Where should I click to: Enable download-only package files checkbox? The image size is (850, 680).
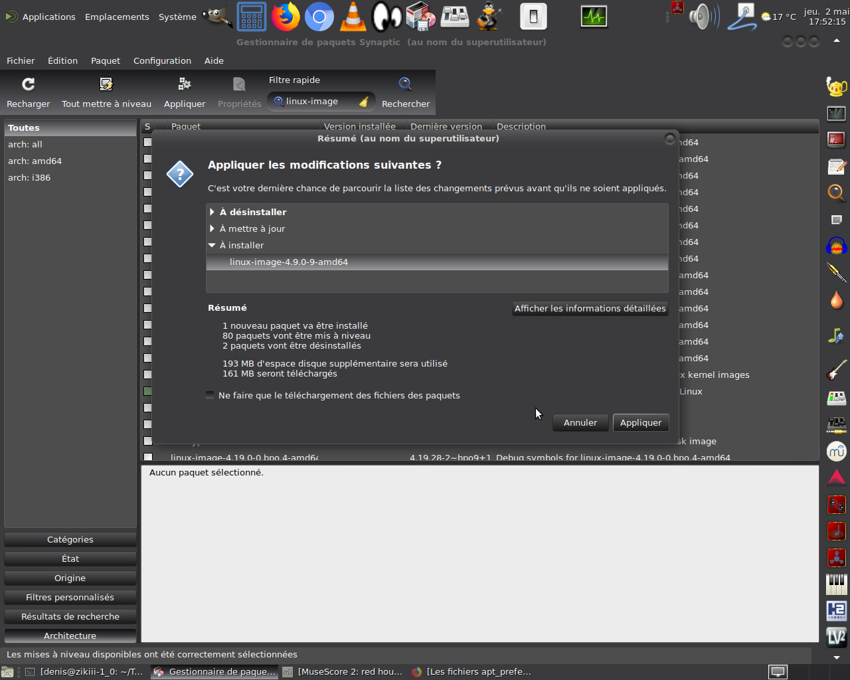click(211, 395)
